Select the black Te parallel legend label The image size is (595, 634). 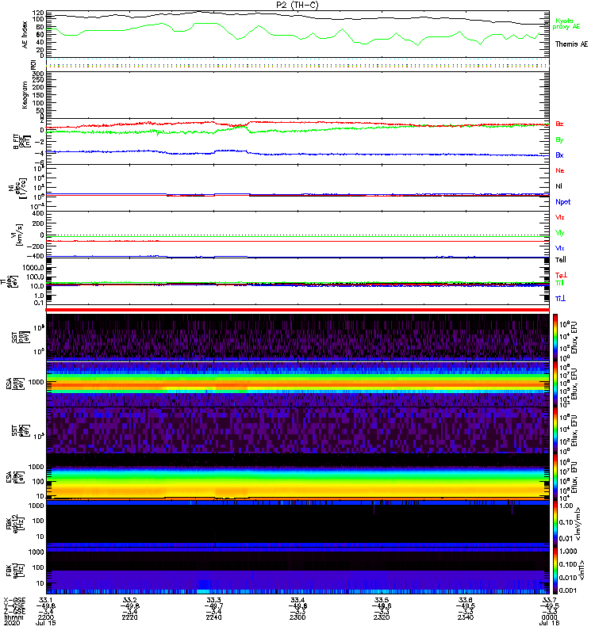tap(561, 260)
